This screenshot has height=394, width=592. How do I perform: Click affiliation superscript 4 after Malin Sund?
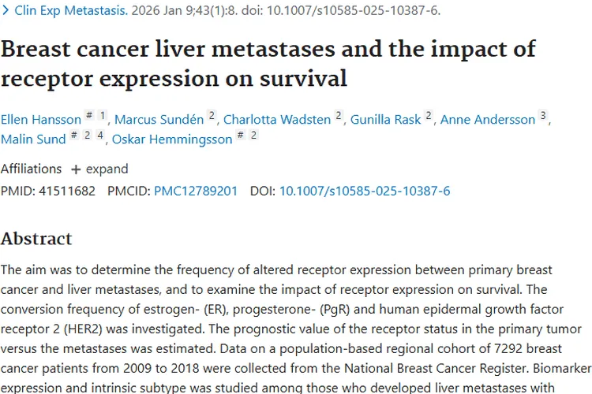point(100,136)
